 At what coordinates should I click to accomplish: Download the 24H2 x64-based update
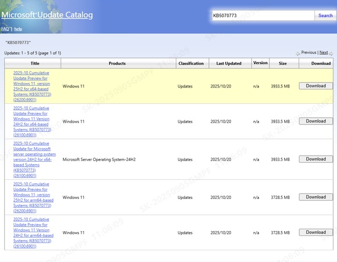click(315, 121)
